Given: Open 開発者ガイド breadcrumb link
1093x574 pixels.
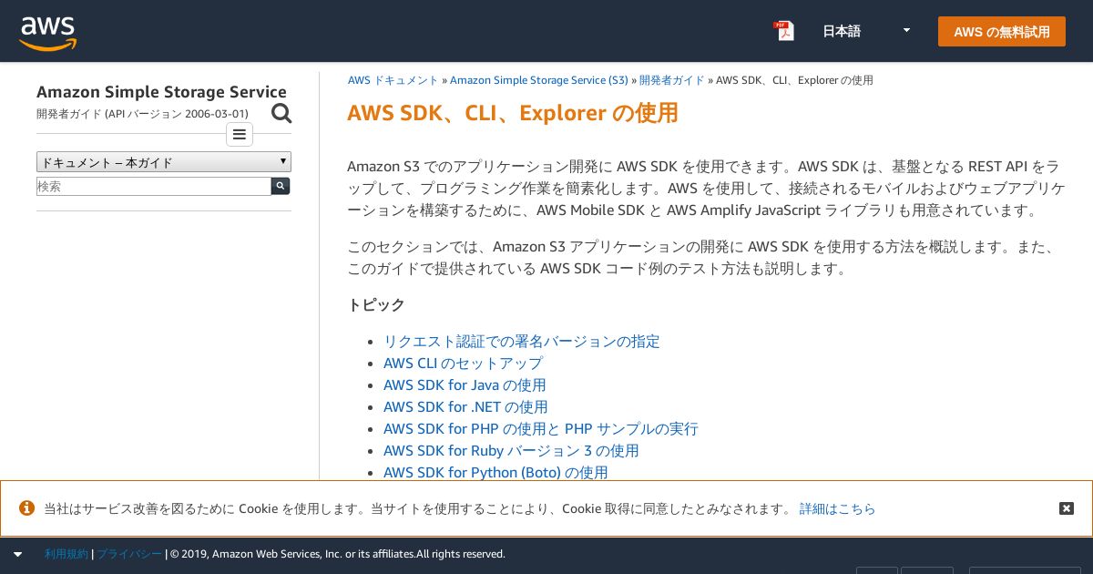Looking at the screenshot, I should [672, 80].
